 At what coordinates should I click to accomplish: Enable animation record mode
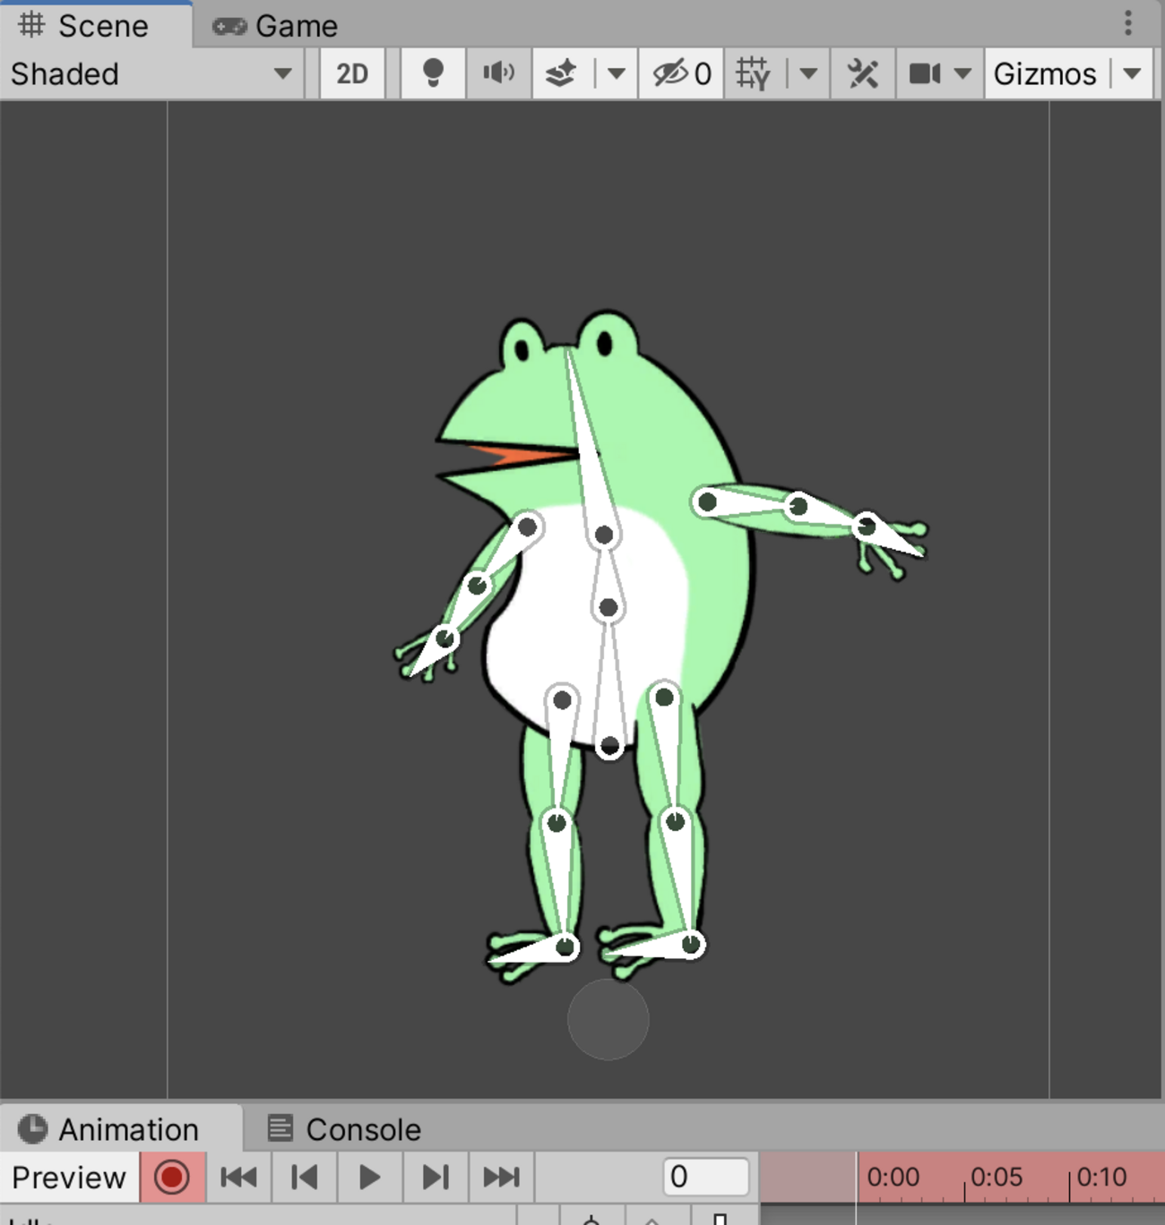[x=172, y=1177]
